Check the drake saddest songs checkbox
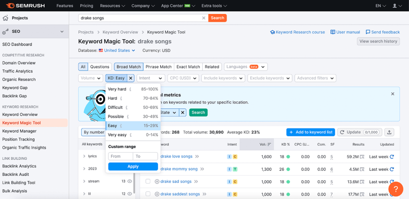 pyautogui.click(x=148, y=194)
